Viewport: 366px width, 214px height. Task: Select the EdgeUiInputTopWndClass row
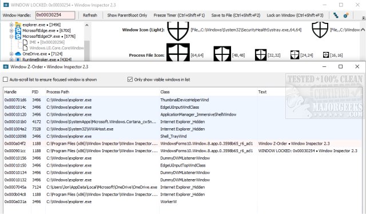pos(182,165)
